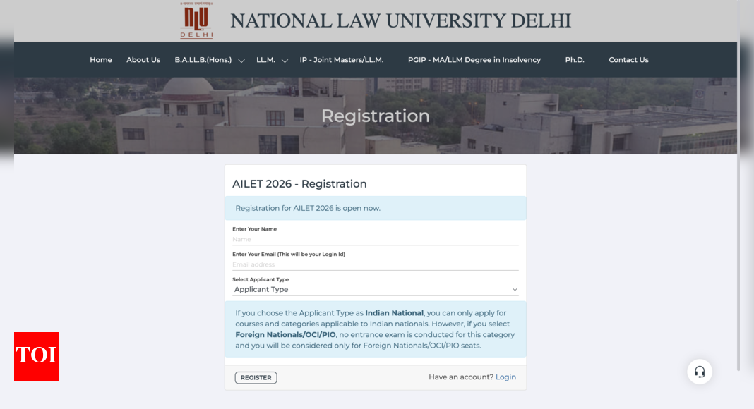Focus the Email address input field

[375, 264]
